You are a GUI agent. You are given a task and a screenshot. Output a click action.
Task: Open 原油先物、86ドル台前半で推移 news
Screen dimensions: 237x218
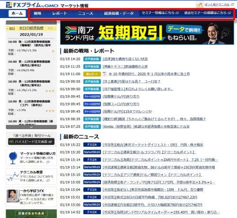click(x=159, y=167)
